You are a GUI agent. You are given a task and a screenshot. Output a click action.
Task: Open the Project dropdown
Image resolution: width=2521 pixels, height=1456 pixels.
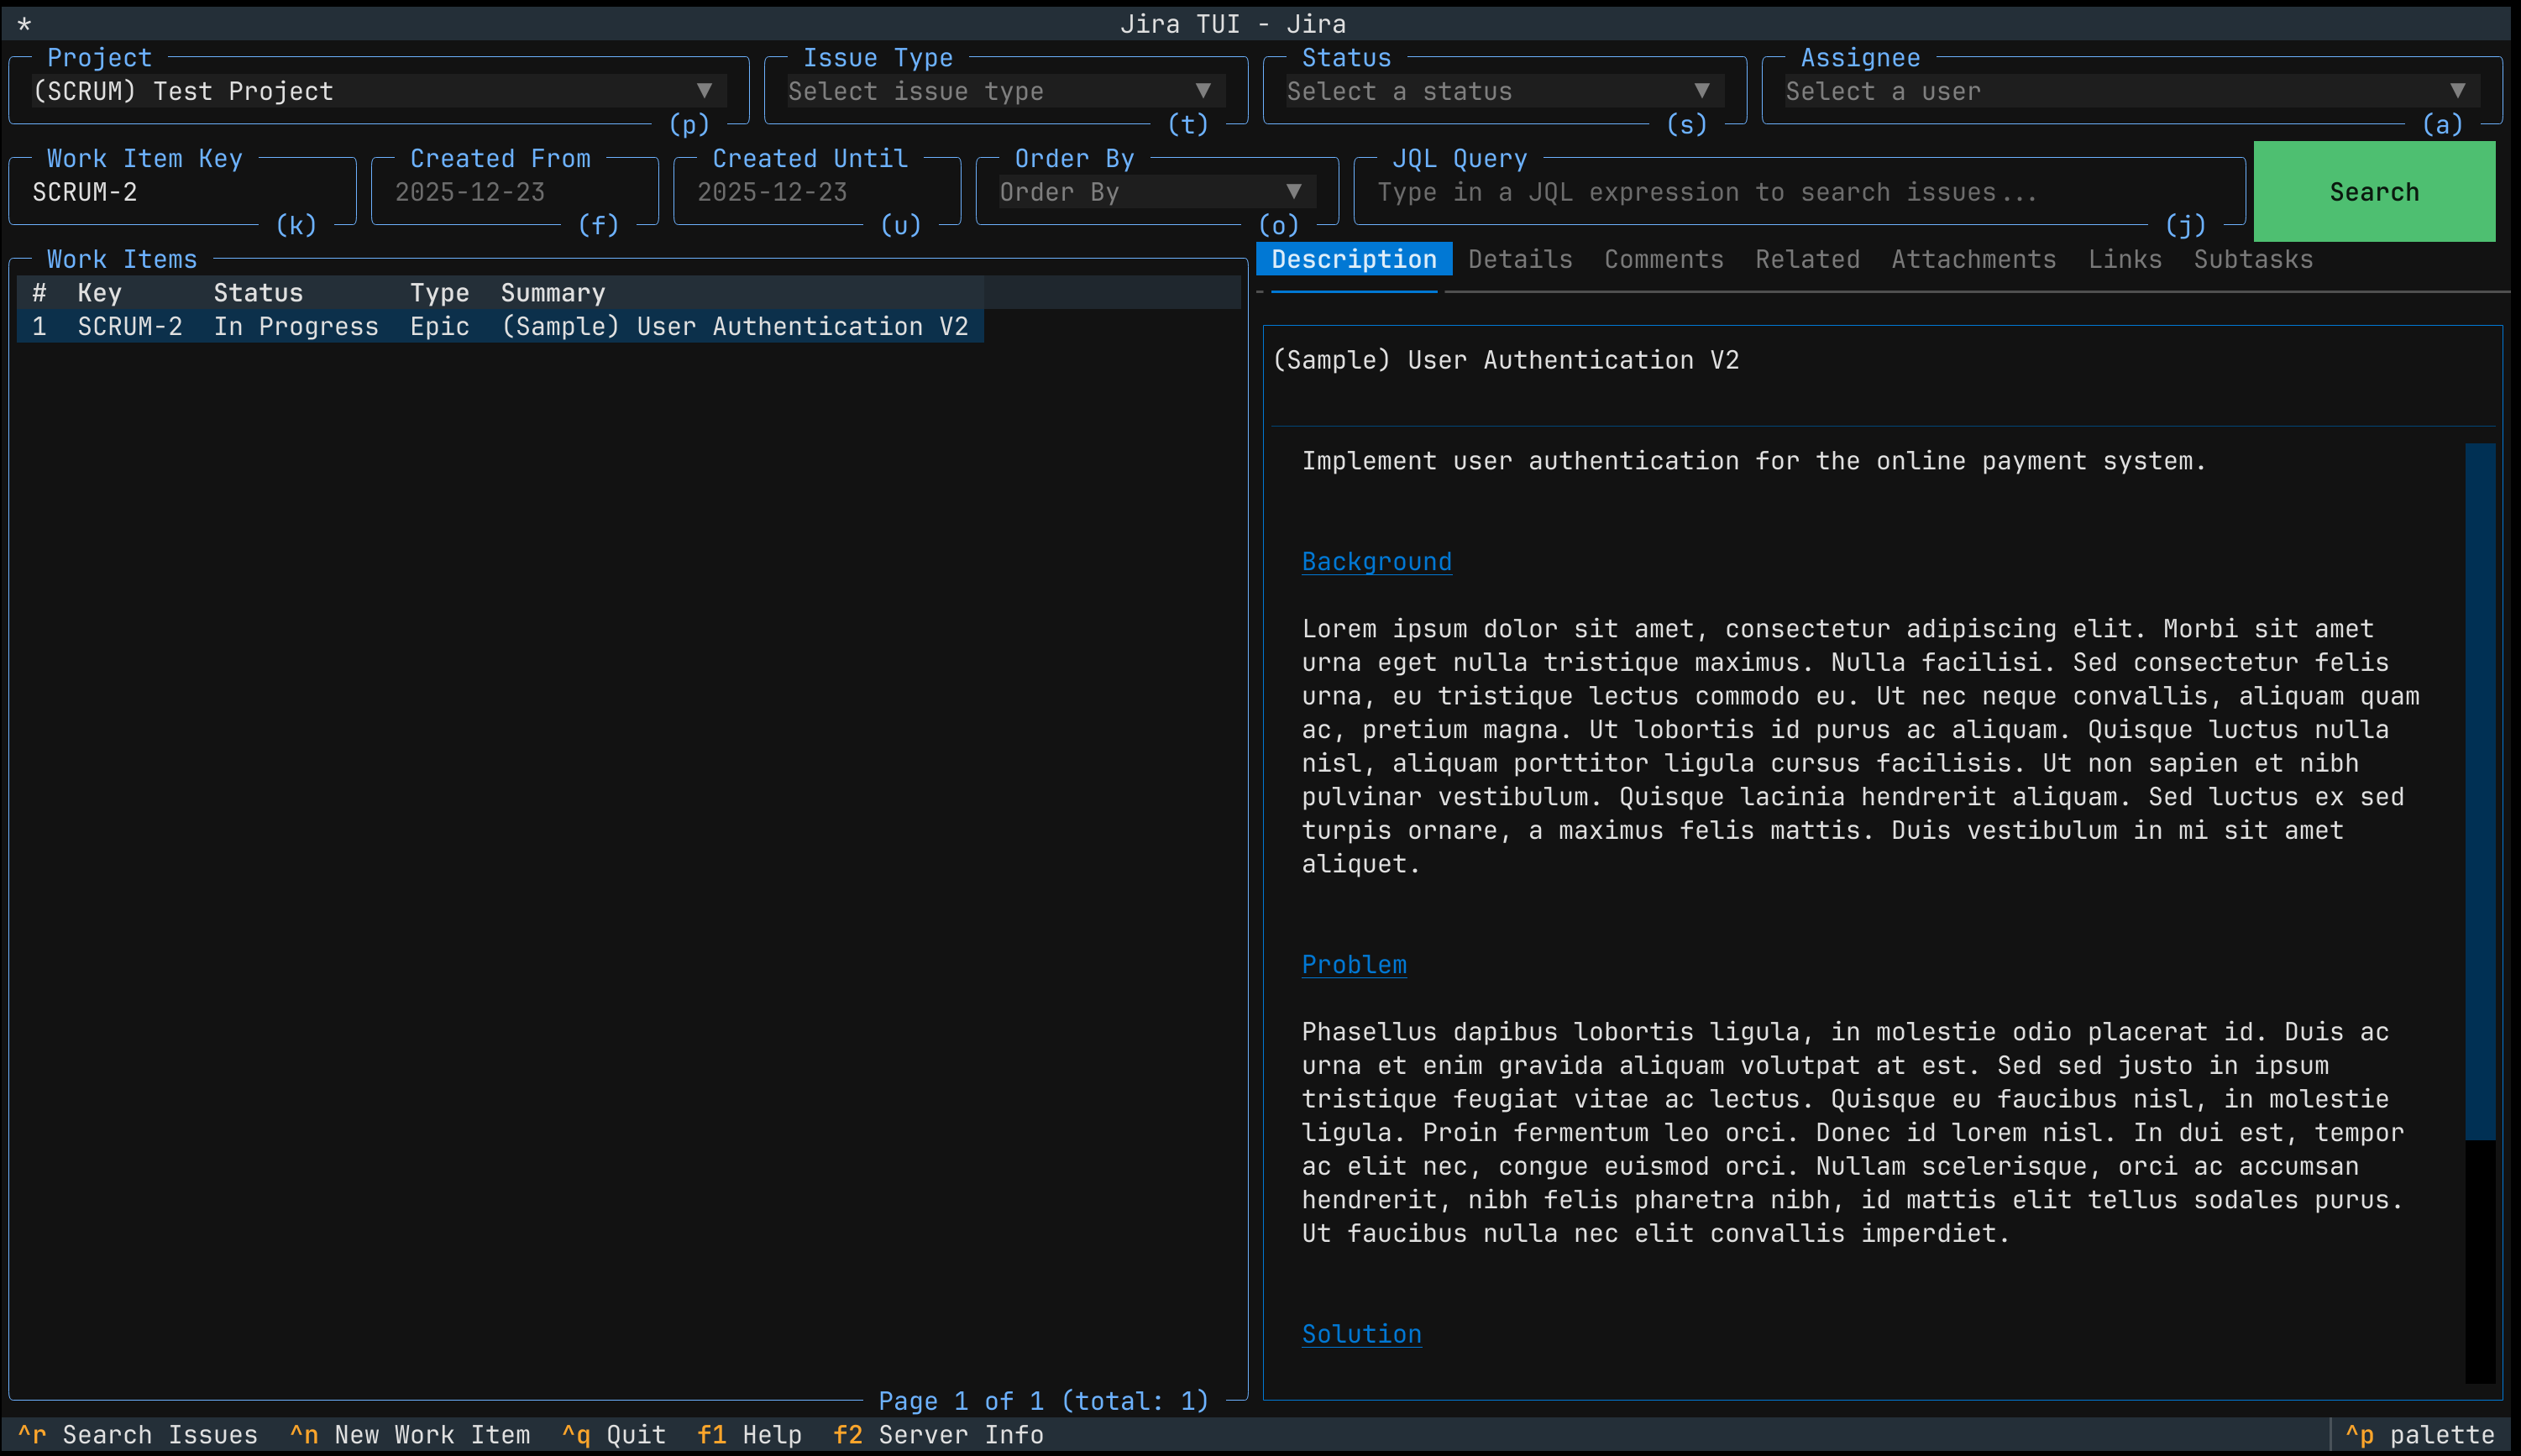pos(379,91)
